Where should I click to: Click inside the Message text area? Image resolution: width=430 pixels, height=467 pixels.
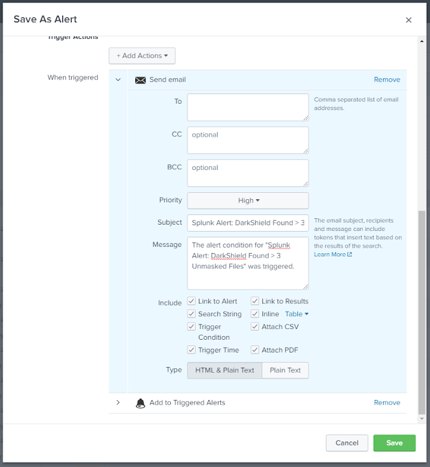click(248, 263)
